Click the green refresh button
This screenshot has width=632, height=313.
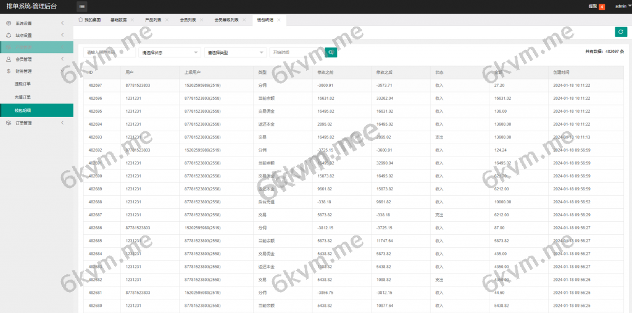[620, 32]
